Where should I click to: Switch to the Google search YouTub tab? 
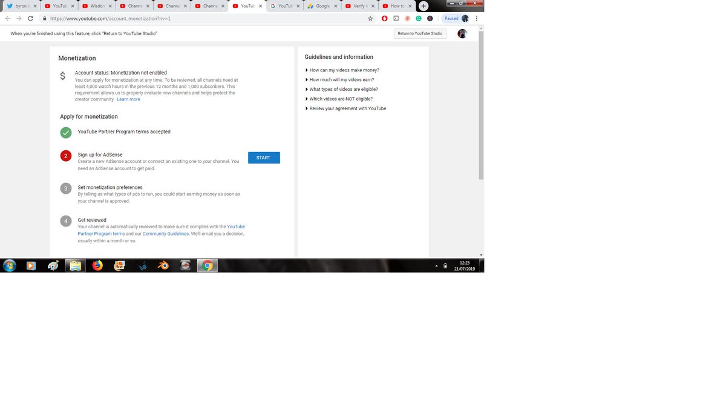[x=284, y=6]
